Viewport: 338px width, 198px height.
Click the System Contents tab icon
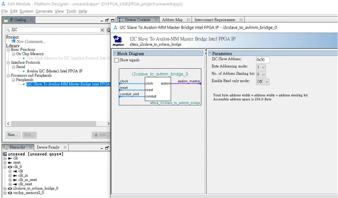coord(121,20)
